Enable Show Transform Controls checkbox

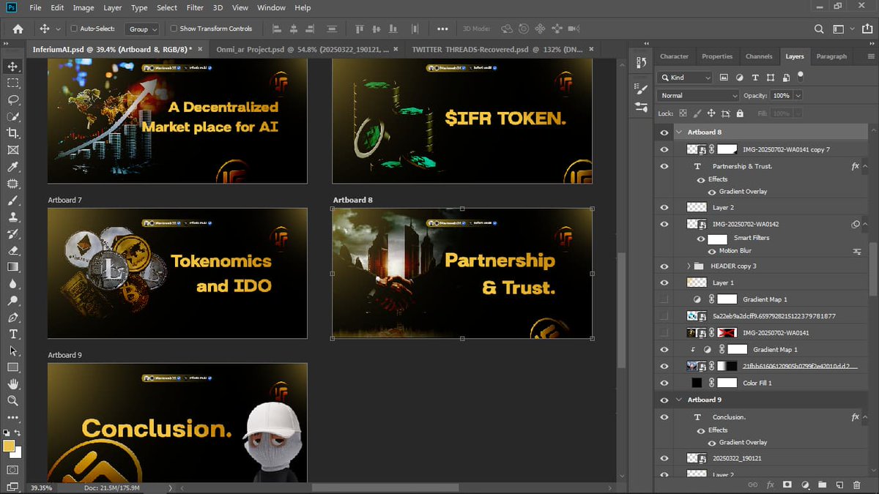point(174,29)
